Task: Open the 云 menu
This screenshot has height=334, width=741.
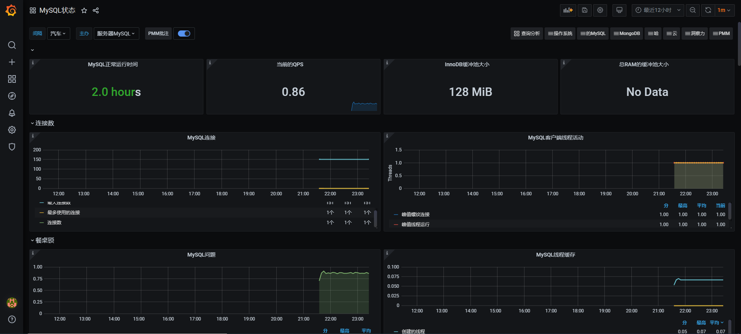Action: point(672,34)
